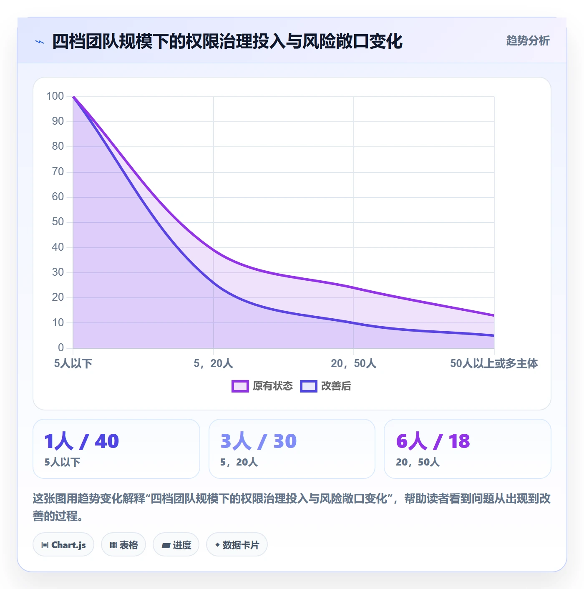Click the y-axis value 100
The width and height of the screenshot is (584, 589).
click(x=55, y=96)
